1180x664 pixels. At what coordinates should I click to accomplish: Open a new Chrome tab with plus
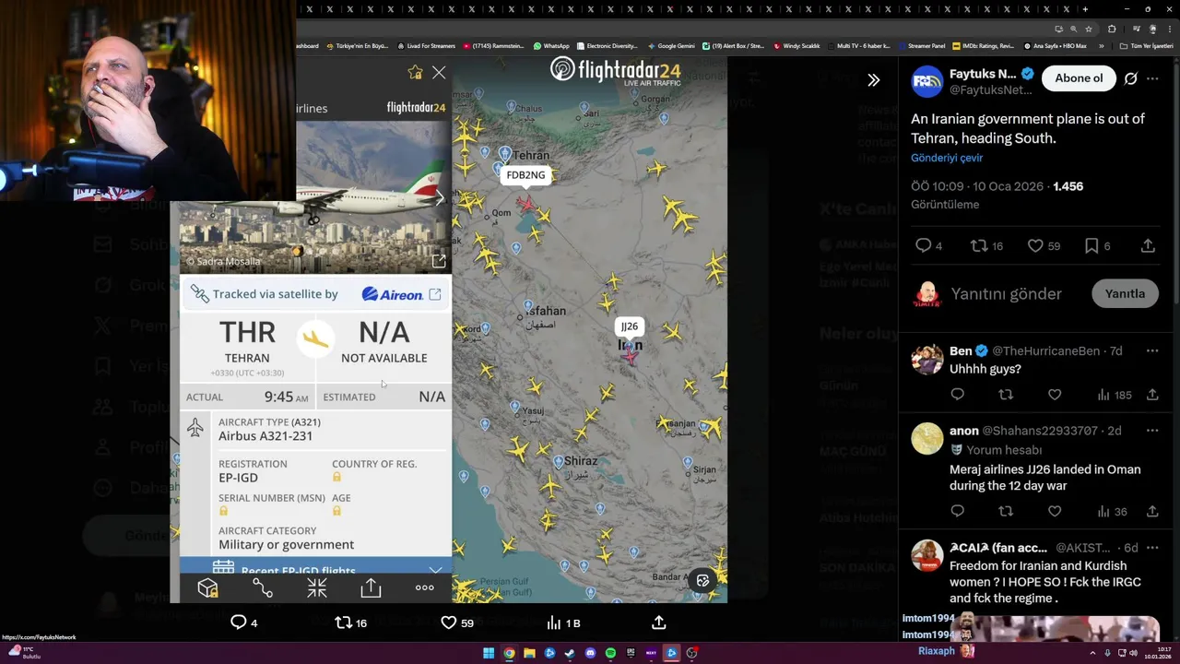tap(1085, 9)
